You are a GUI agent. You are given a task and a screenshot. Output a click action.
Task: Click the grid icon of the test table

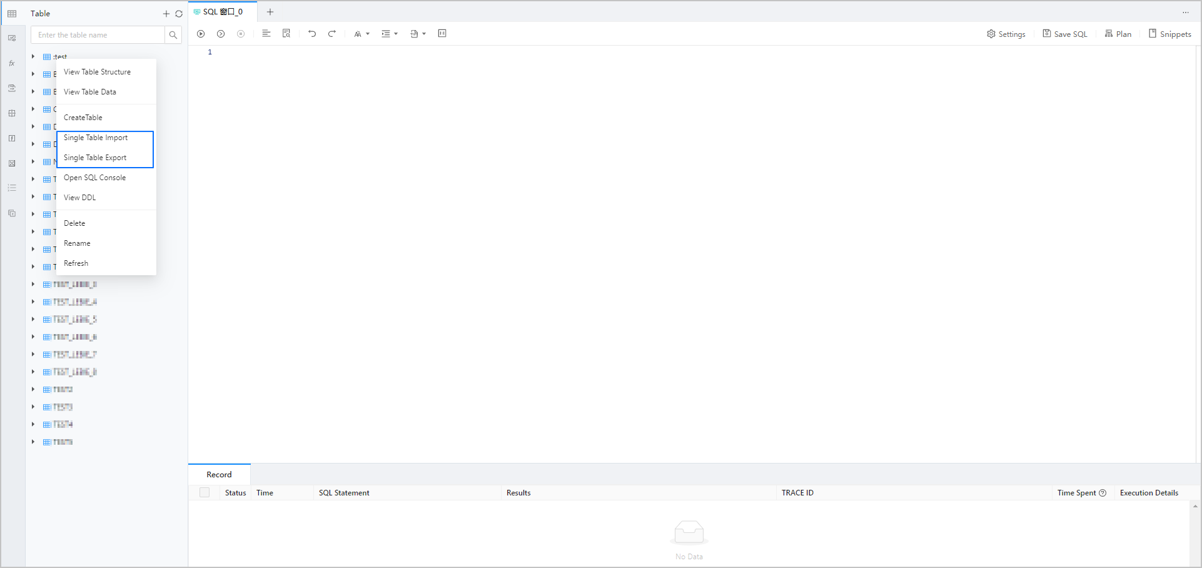coord(47,57)
